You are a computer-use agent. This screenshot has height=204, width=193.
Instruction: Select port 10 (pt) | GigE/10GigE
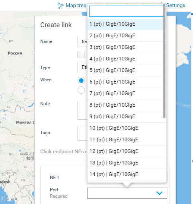pyautogui.click(x=127, y=128)
